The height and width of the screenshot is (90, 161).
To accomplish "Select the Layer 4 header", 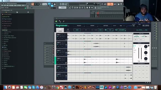I will pos(62,60).
